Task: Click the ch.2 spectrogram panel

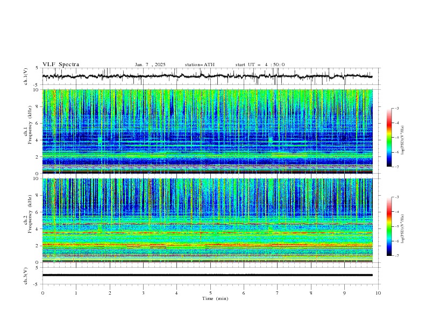Action: click(x=208, y=220)
